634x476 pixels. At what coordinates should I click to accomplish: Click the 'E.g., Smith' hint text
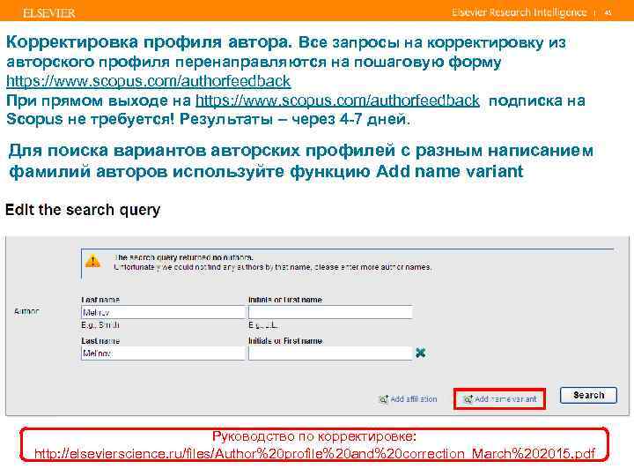[x=100, y=325]
